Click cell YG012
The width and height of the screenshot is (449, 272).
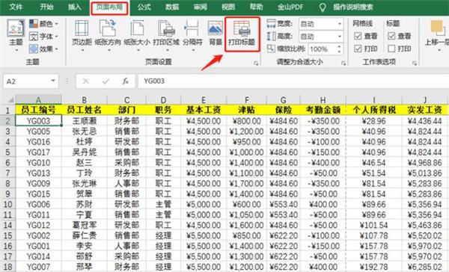click(38, 225)
